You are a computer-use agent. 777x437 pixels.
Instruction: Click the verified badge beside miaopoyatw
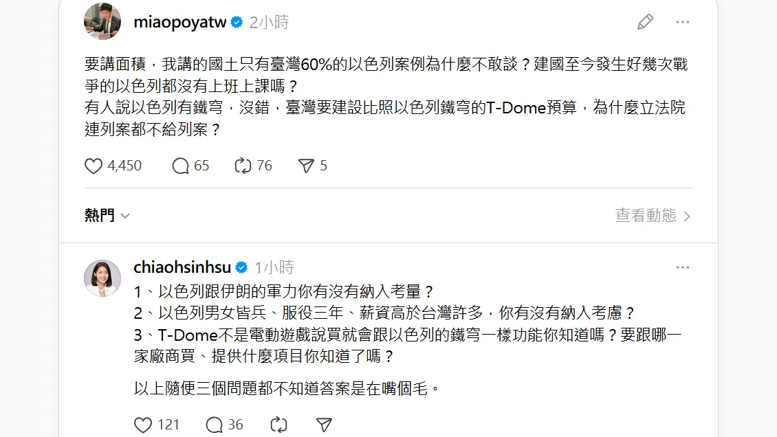tap(237, 22)
